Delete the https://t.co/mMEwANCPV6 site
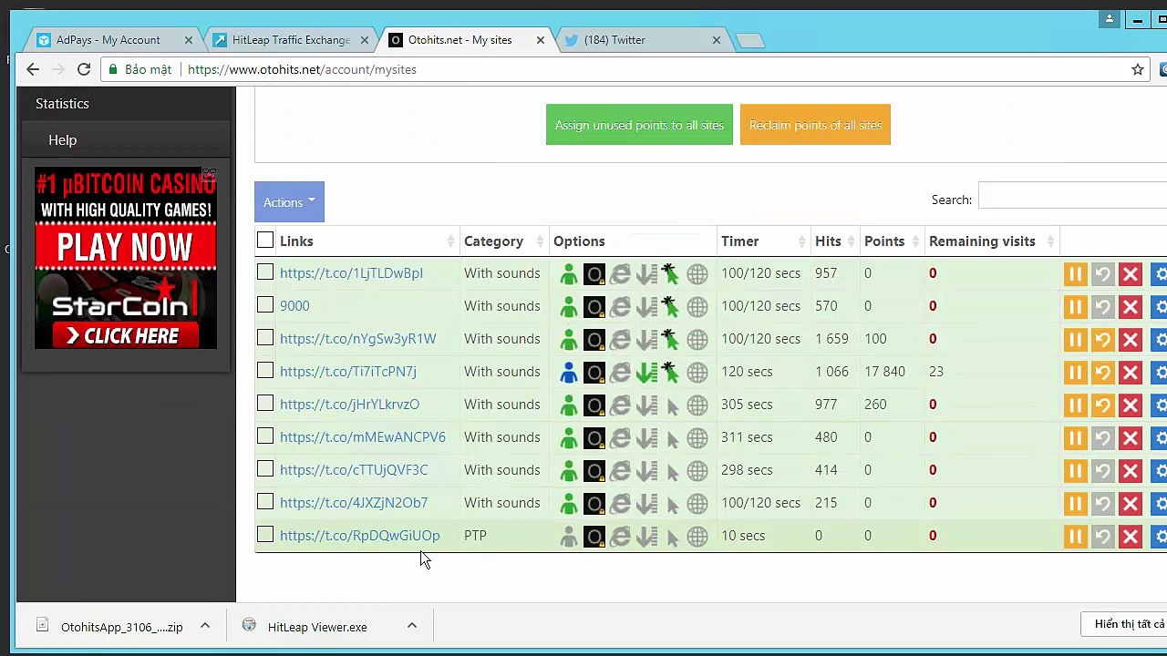 click(1131, 437)
